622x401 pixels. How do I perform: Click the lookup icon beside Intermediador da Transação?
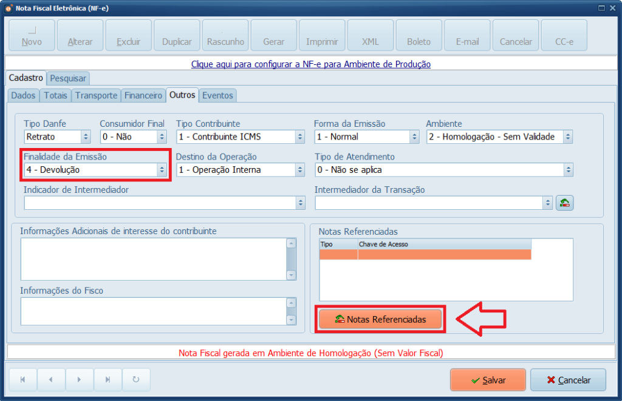point(564,203)
